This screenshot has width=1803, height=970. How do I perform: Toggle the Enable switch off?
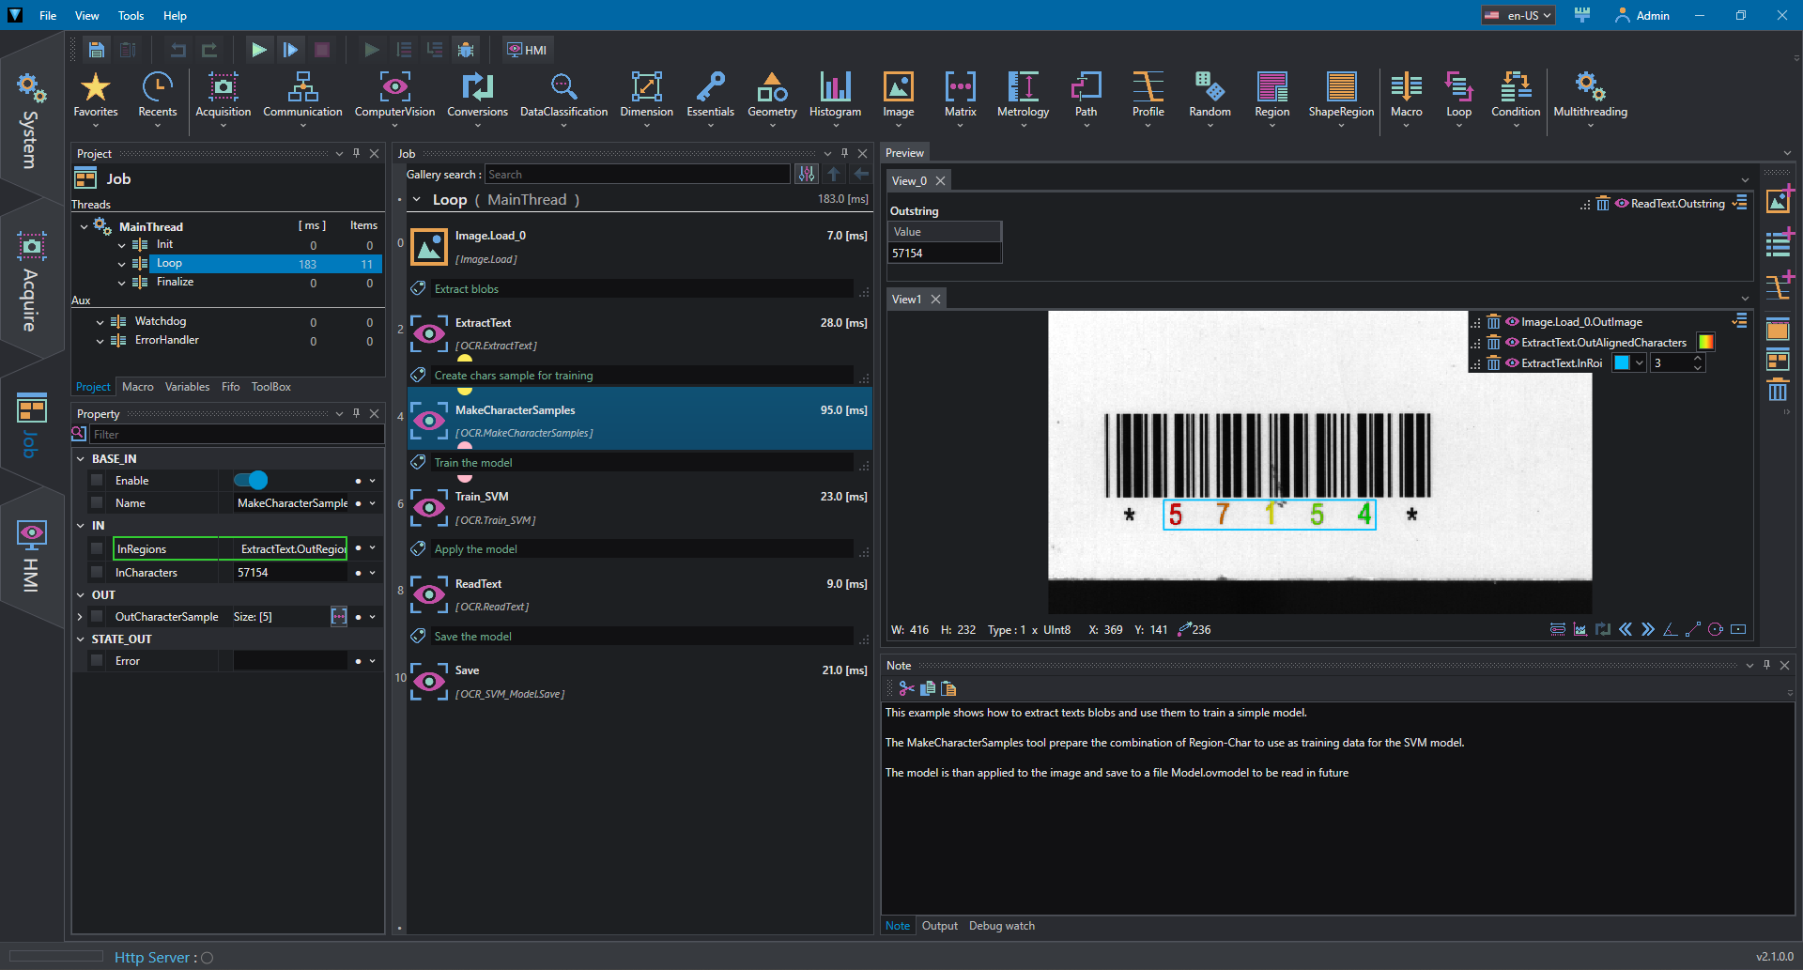(x=251, y=481)
